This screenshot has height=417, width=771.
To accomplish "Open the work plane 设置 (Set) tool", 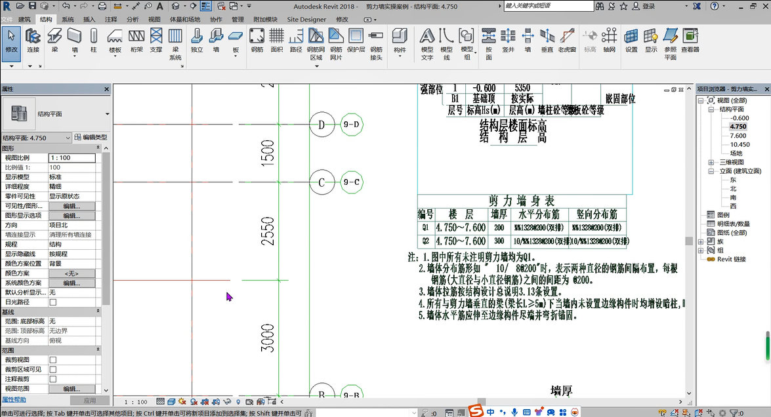I will click(x=631, y=40).
